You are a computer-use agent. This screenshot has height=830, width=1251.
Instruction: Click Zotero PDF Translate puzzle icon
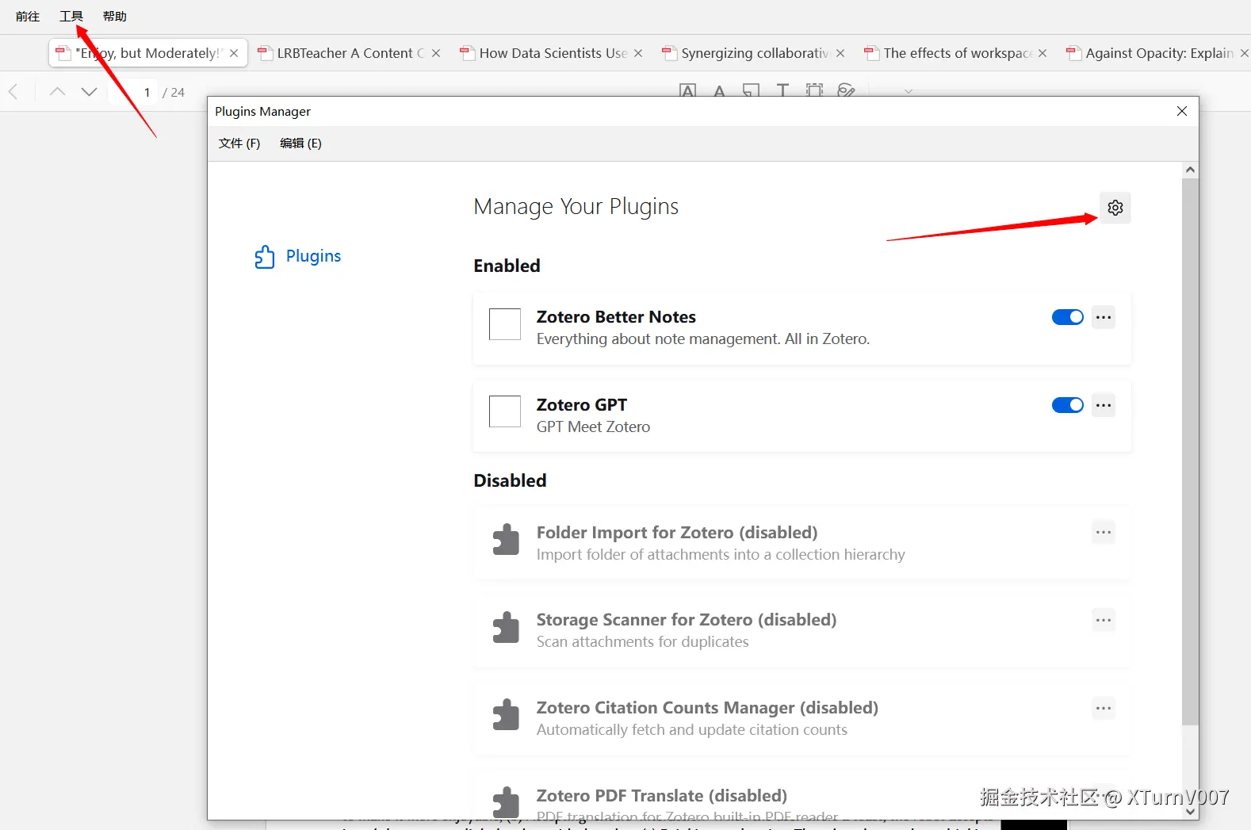click(505, 802)
